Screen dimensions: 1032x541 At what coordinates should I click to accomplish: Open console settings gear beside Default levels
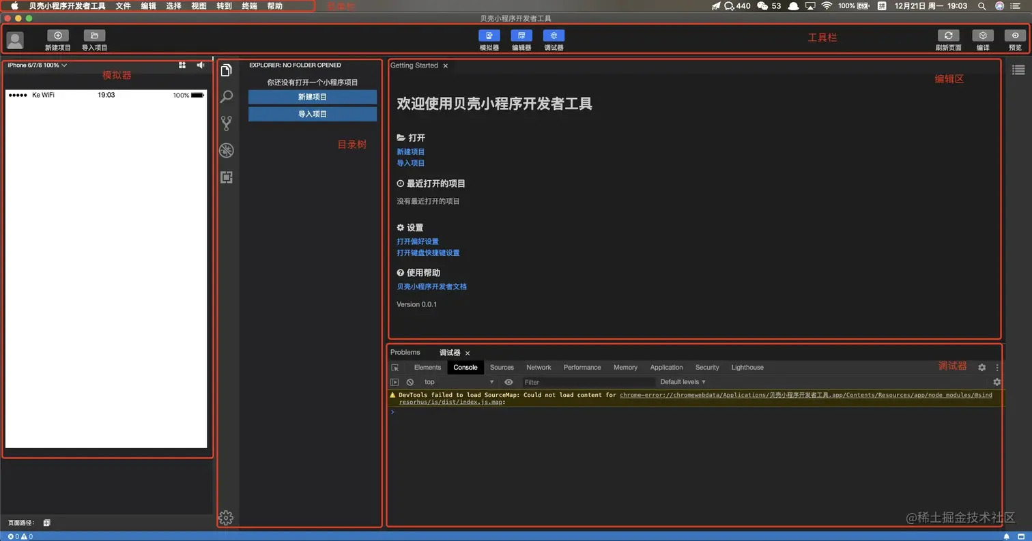click(x=997, y=382)
